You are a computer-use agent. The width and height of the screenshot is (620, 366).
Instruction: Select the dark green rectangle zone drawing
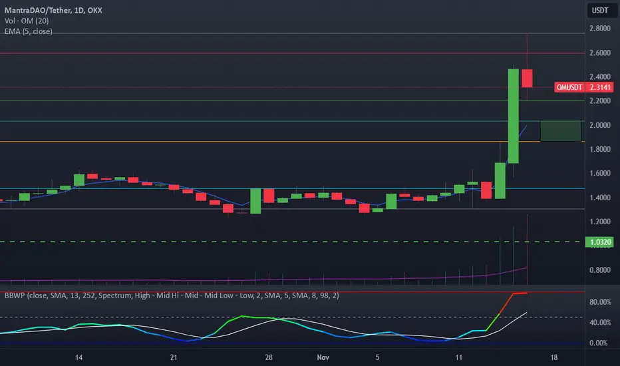(x=561, y=131)
